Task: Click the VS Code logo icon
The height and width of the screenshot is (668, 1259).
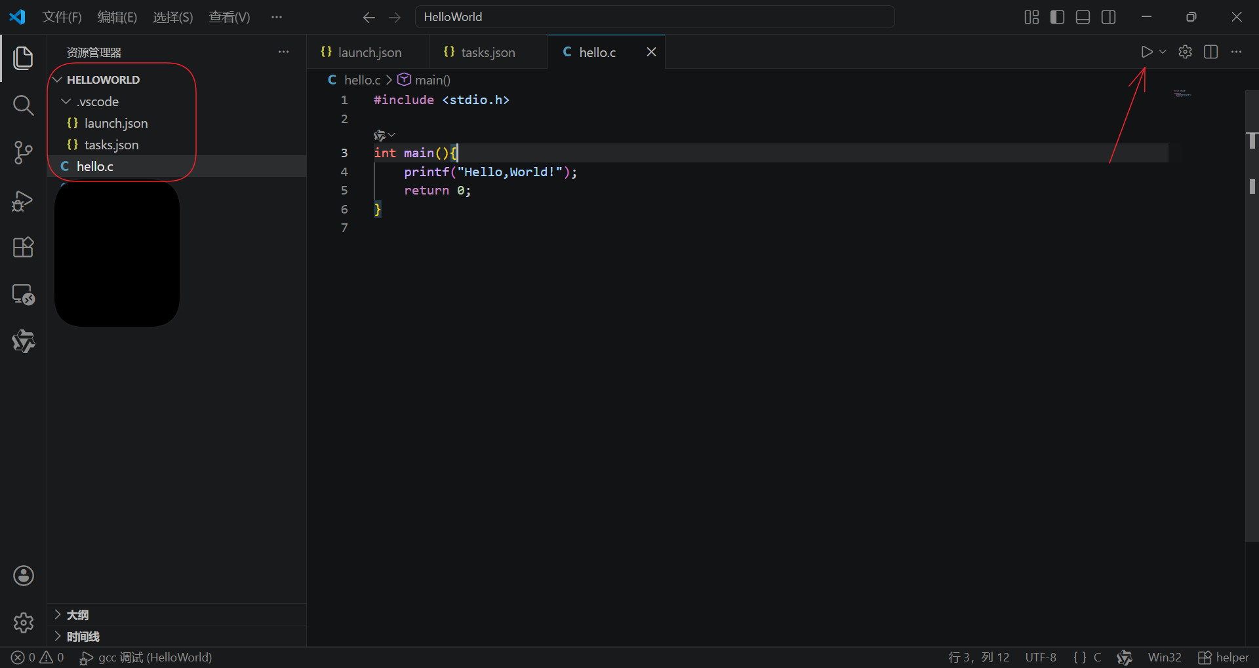Action: click(x=17, y=17)
